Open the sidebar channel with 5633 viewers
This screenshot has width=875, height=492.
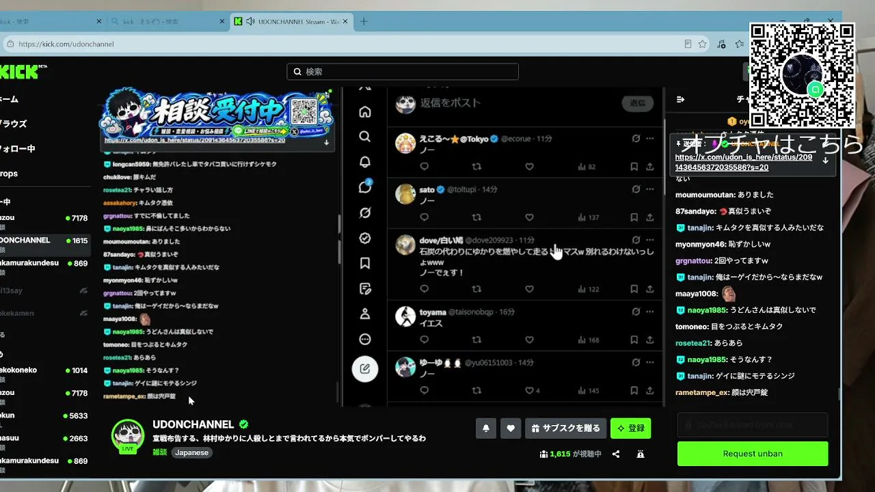tap(44, 415)
